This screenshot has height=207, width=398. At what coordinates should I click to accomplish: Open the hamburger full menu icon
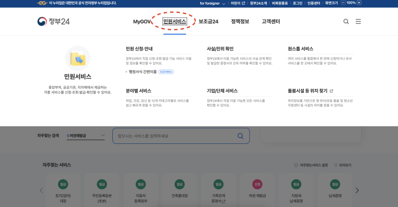(358, 22)
